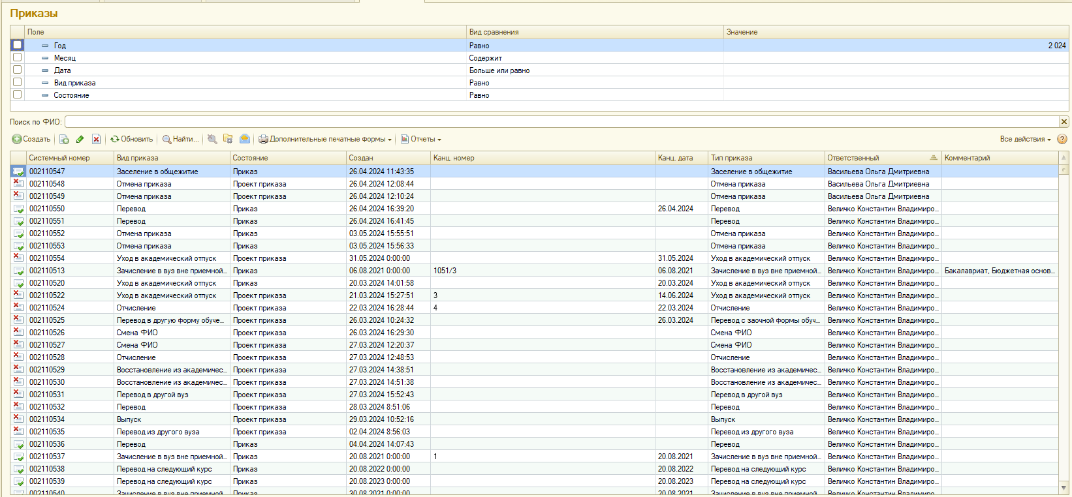Viewport: 1072px width, 497px height.
Task: Click status icon of order 002110550
Action: click(18, 209)
